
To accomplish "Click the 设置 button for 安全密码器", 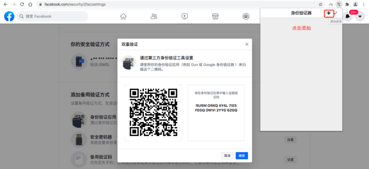I will (x=291, y=140).
